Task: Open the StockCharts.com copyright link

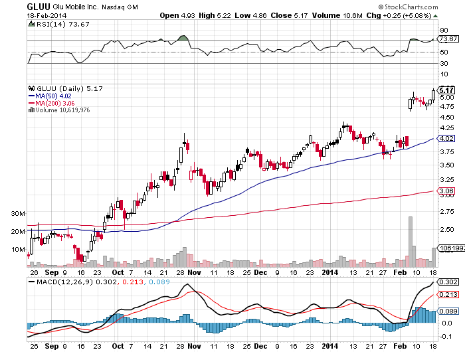Action: tap(408, 7)
